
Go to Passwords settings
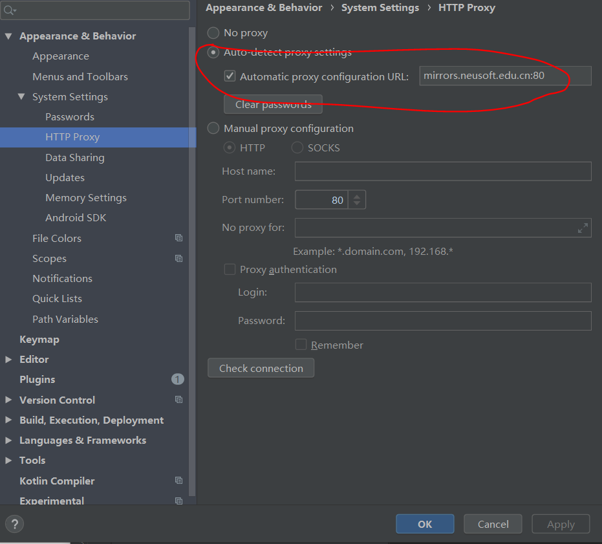point(69,117)
